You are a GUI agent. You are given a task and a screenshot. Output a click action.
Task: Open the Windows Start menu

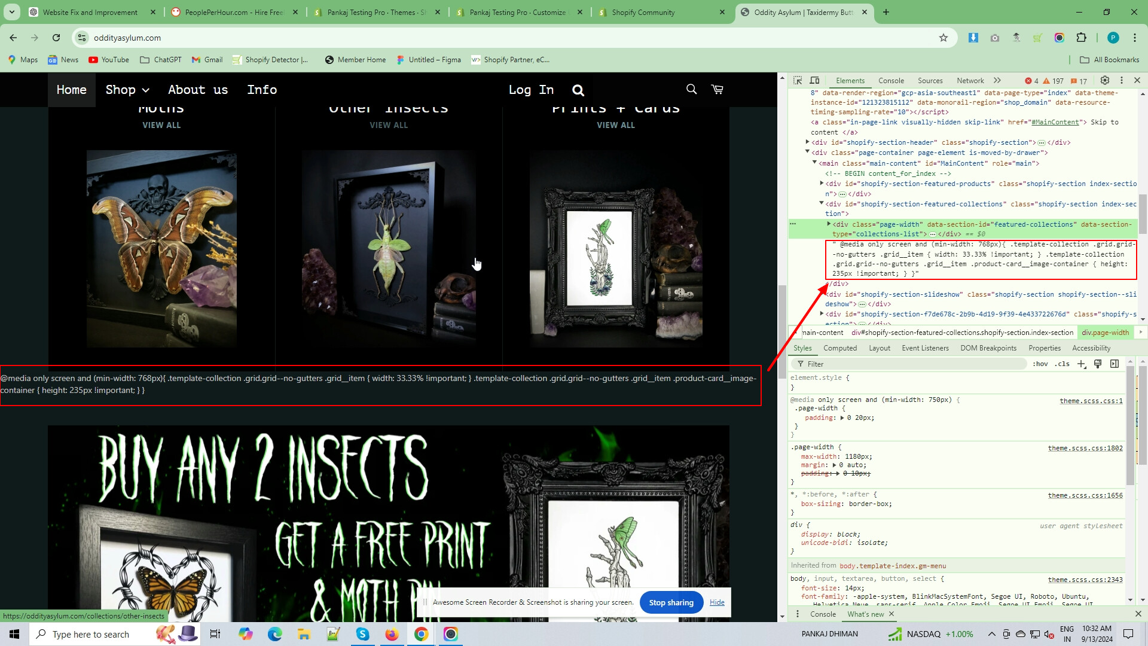coord(14,634)
